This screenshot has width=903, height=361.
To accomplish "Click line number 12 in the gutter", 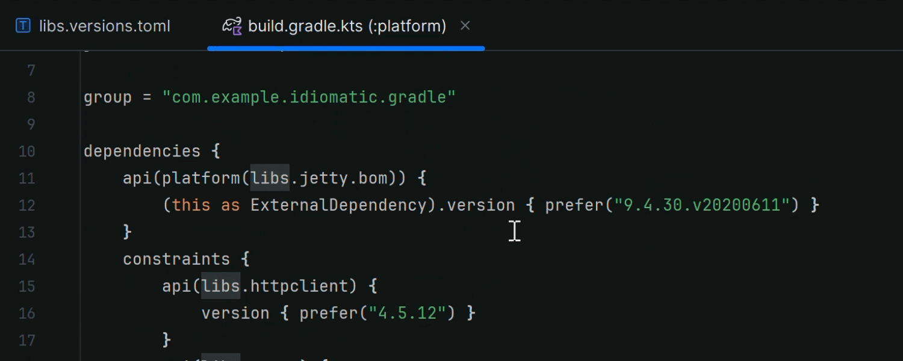I will tap(26, 205).
